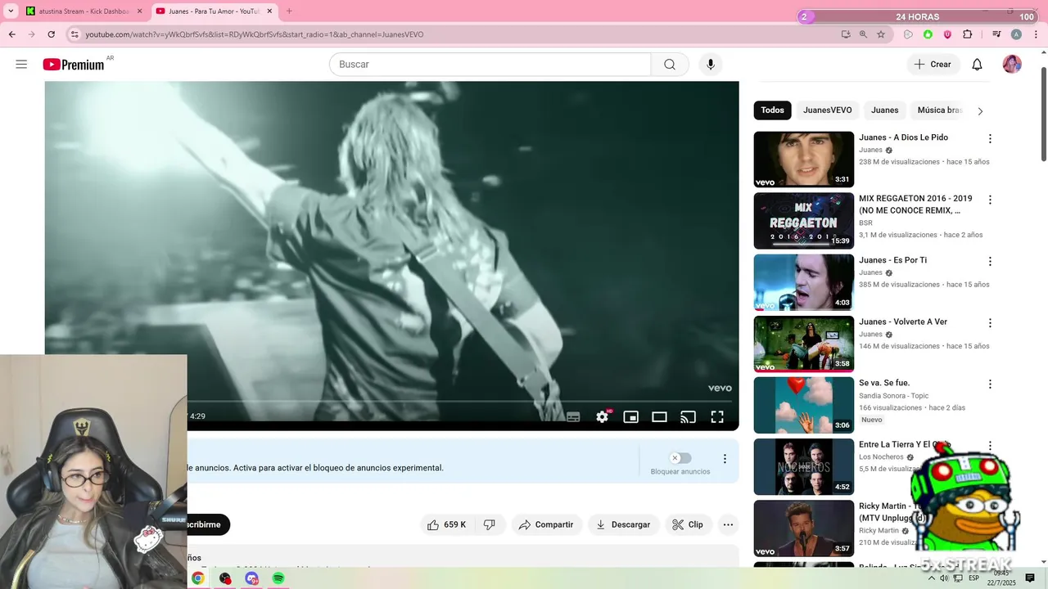Switch player to miniplayer mode
Image resolution: width=1048 pixels, height=589 pixels.
(630, 416)
